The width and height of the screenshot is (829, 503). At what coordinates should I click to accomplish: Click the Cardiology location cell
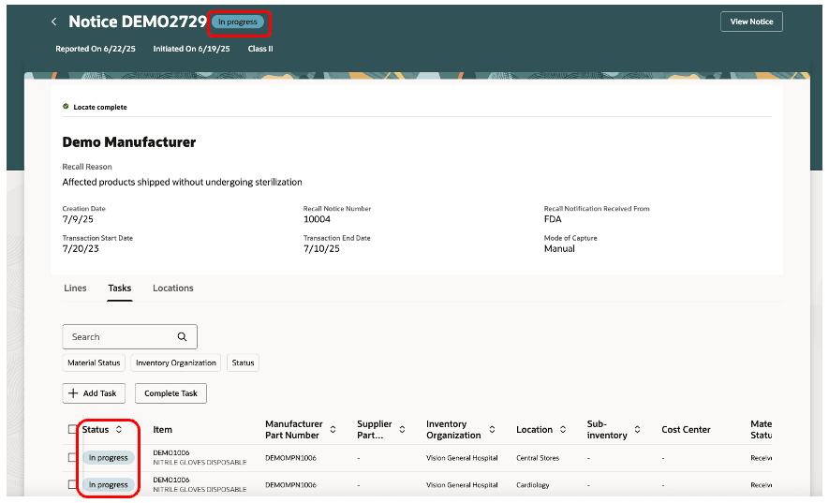pos(533,485)
